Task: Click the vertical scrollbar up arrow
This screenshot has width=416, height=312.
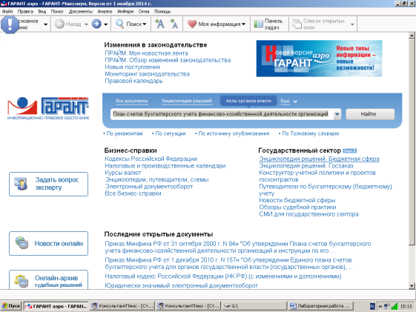Action: (412, 36)
